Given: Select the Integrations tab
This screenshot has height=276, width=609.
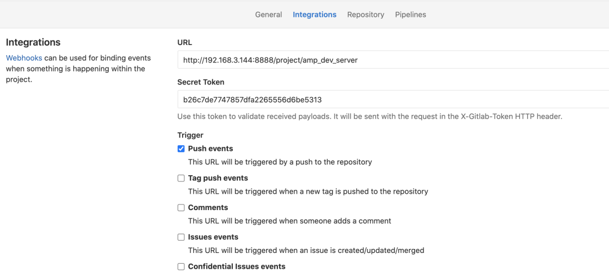Looking at the screenshot, I should coord(315,15).
